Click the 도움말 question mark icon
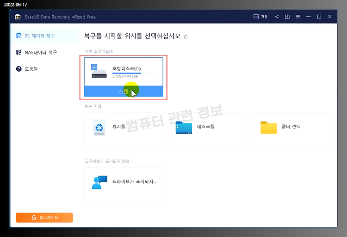The image size is (347, 237). 19,69
